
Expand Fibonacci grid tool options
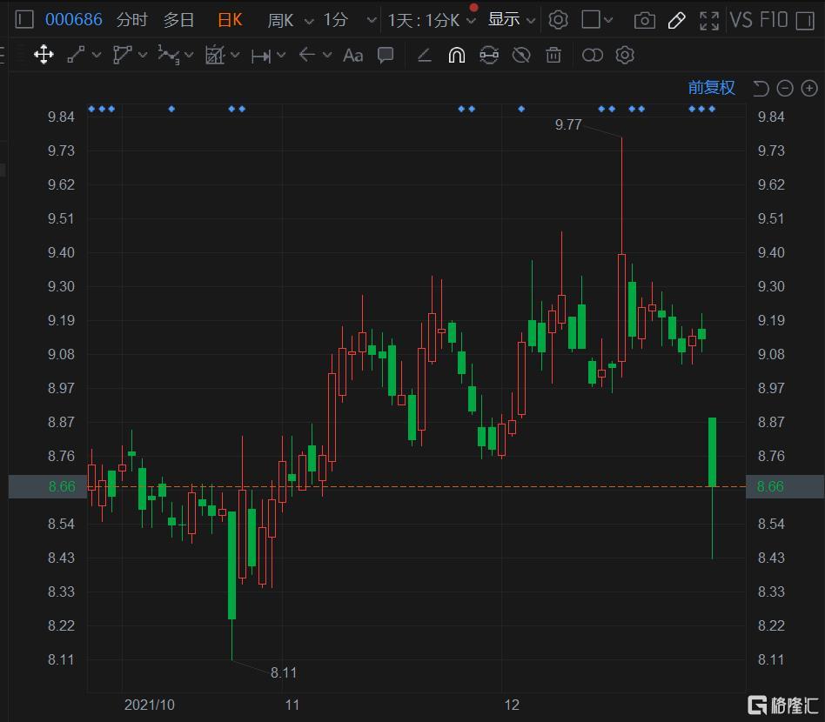click(x=235, y=54)
